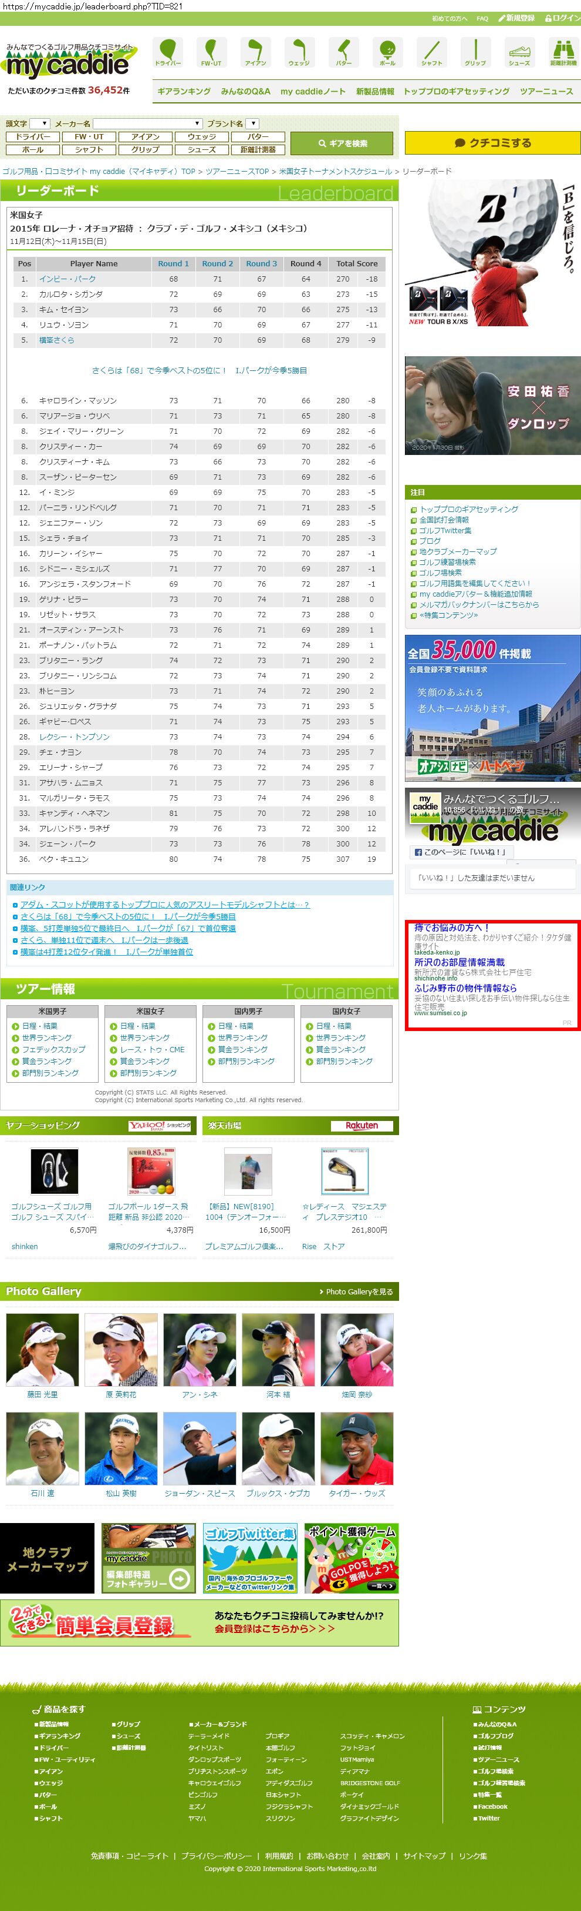Open the 頭文字 dropdown

40,123
